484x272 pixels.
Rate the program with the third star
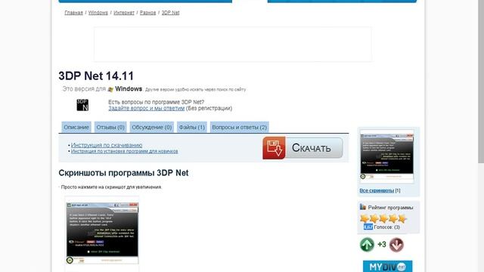tap(383, 218)
